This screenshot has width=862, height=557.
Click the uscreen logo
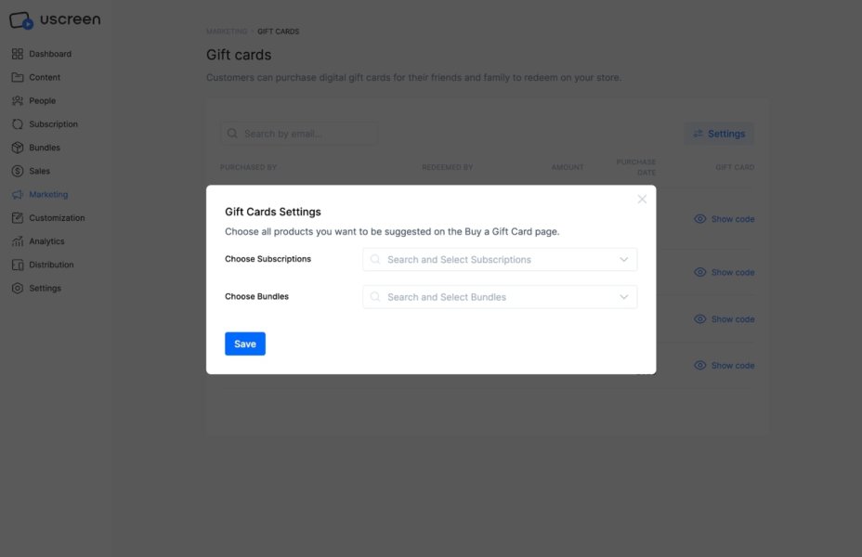click(x=56, y=19)
